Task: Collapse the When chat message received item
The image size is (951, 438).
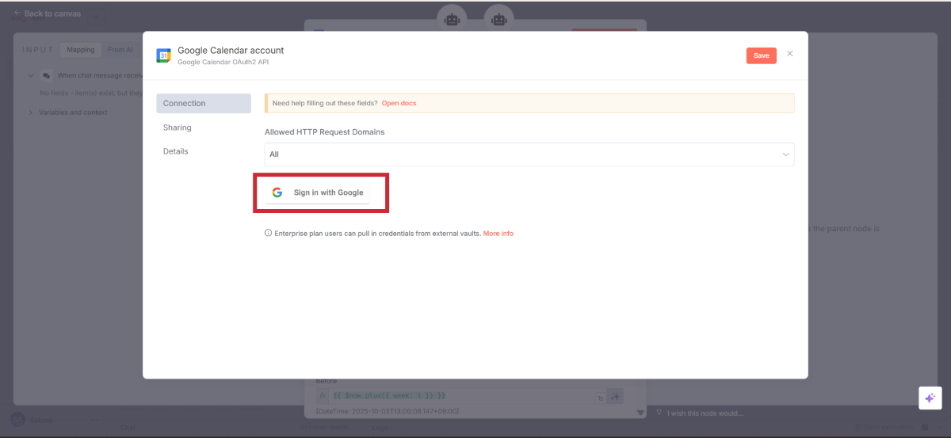Action: pyautogui.click(x=30, y=76)
